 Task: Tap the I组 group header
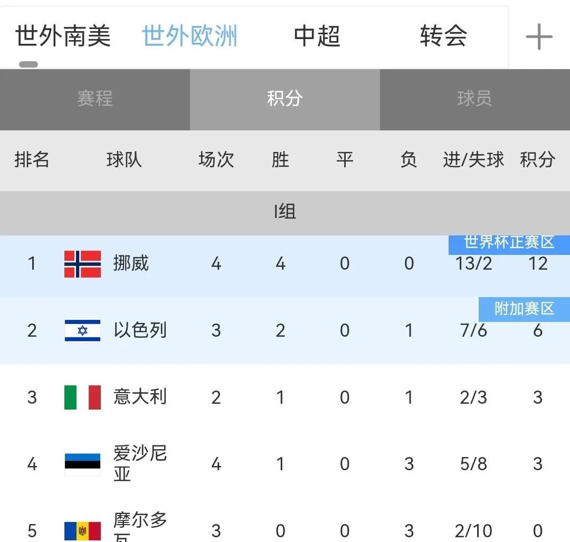284,212
